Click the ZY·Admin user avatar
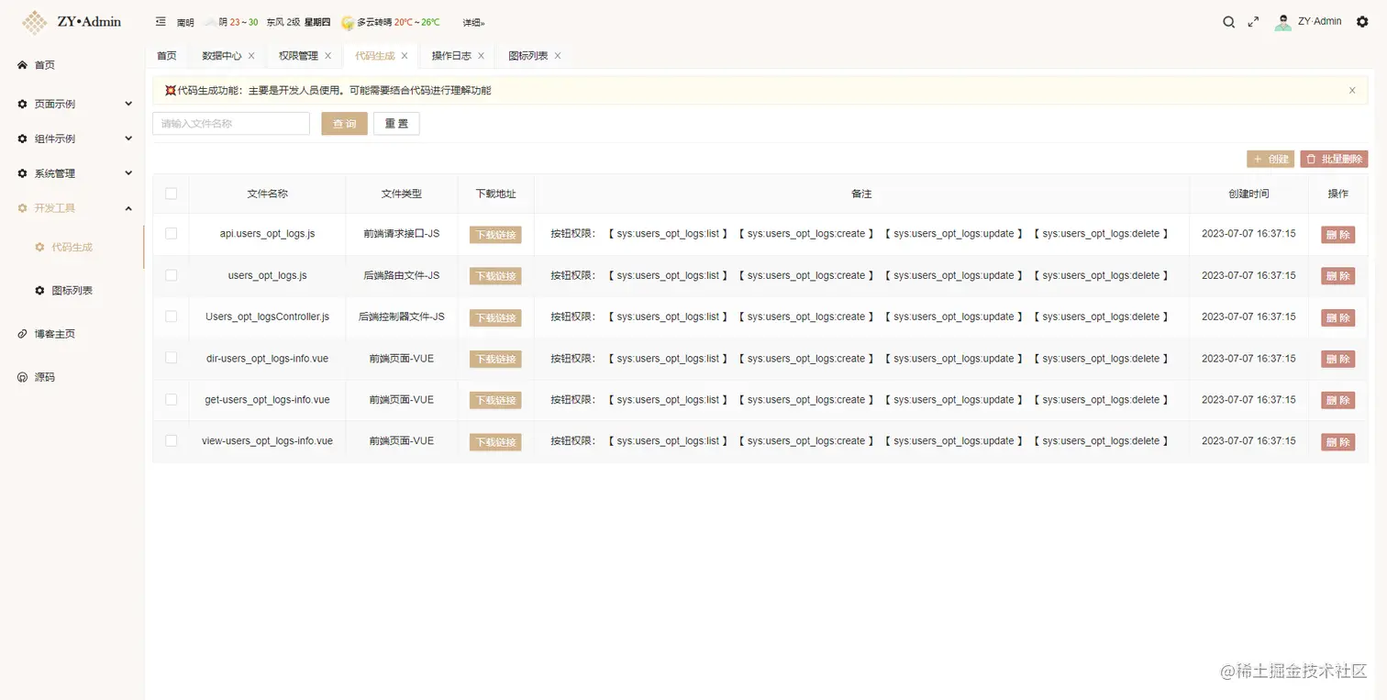This screenshot has width=1387, height=700. coord(1282,21)
